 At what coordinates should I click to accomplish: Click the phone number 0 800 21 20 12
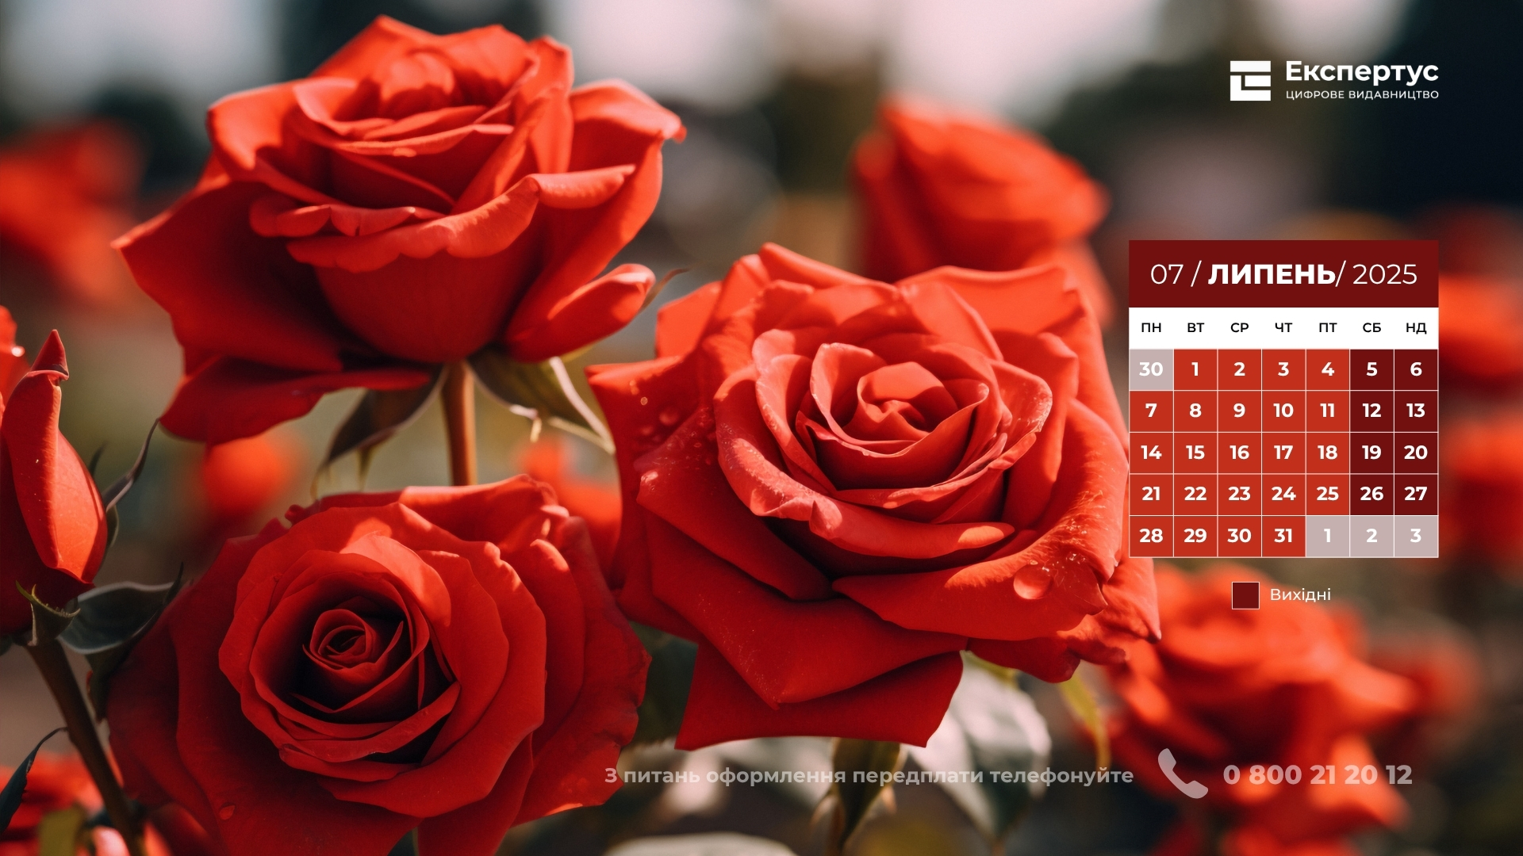click(1318, 774)
